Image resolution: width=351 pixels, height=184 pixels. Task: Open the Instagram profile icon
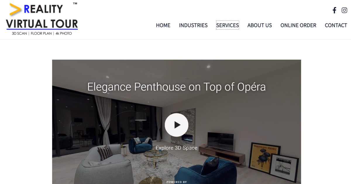[x=344, y=10]
